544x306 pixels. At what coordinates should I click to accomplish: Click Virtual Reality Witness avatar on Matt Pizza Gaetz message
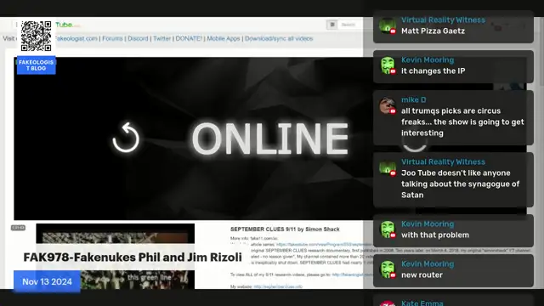pos(388,25)
